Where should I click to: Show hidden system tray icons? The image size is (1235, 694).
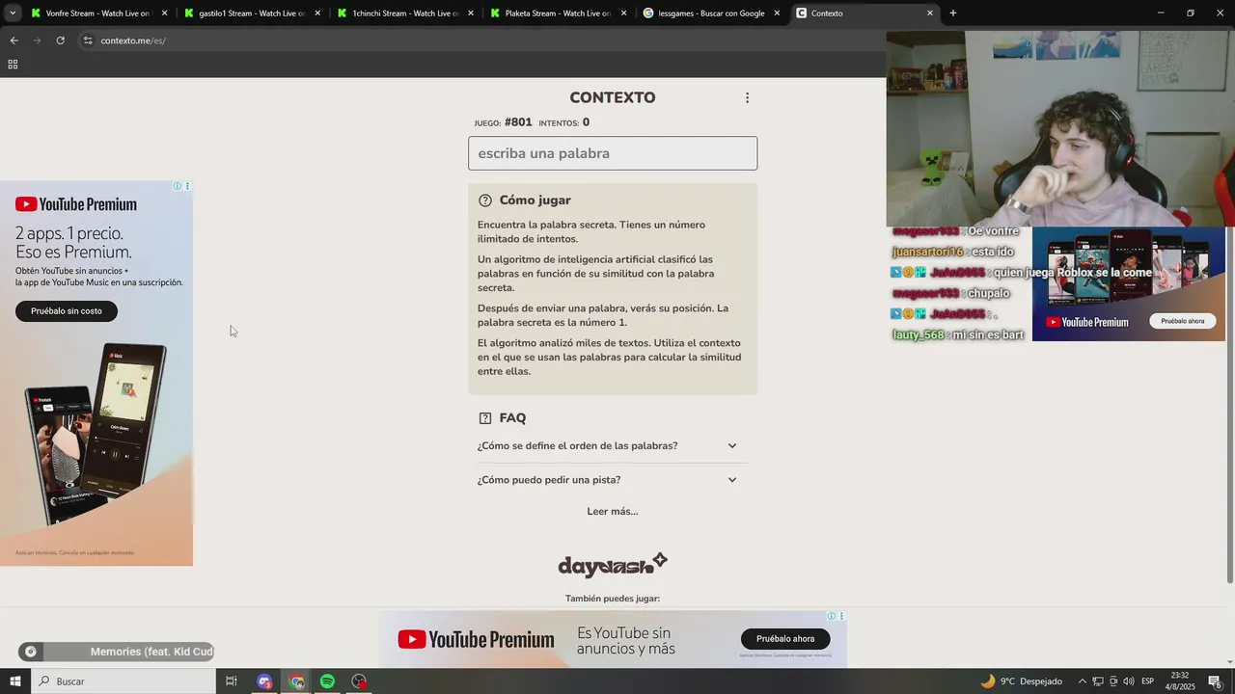coord(1082,681)
